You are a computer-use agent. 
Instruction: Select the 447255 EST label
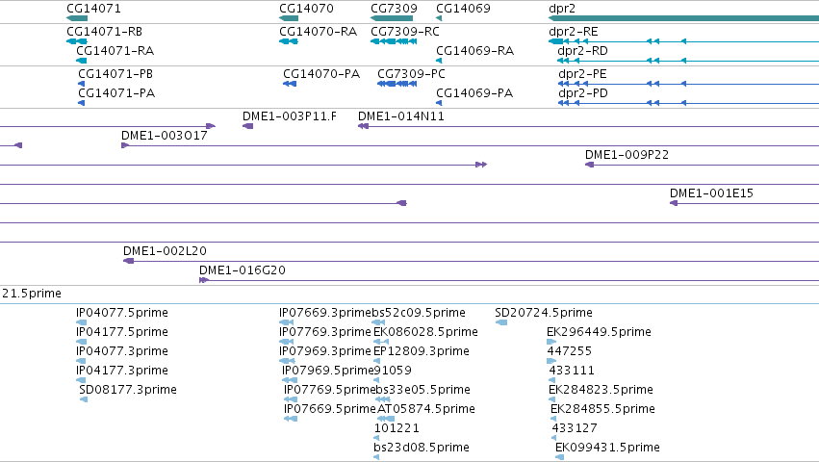570,351
